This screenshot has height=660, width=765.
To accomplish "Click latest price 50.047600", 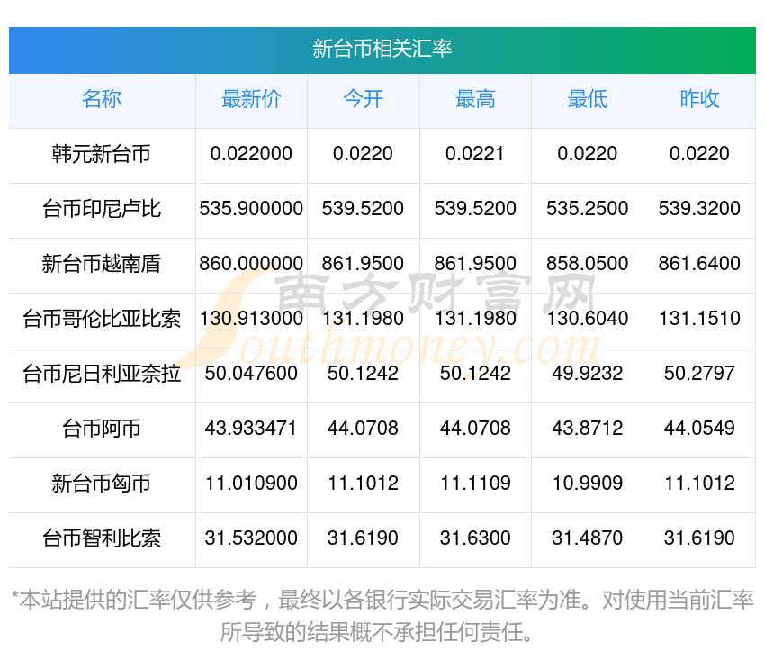I will pyautogui.click(x=251, y=374).
